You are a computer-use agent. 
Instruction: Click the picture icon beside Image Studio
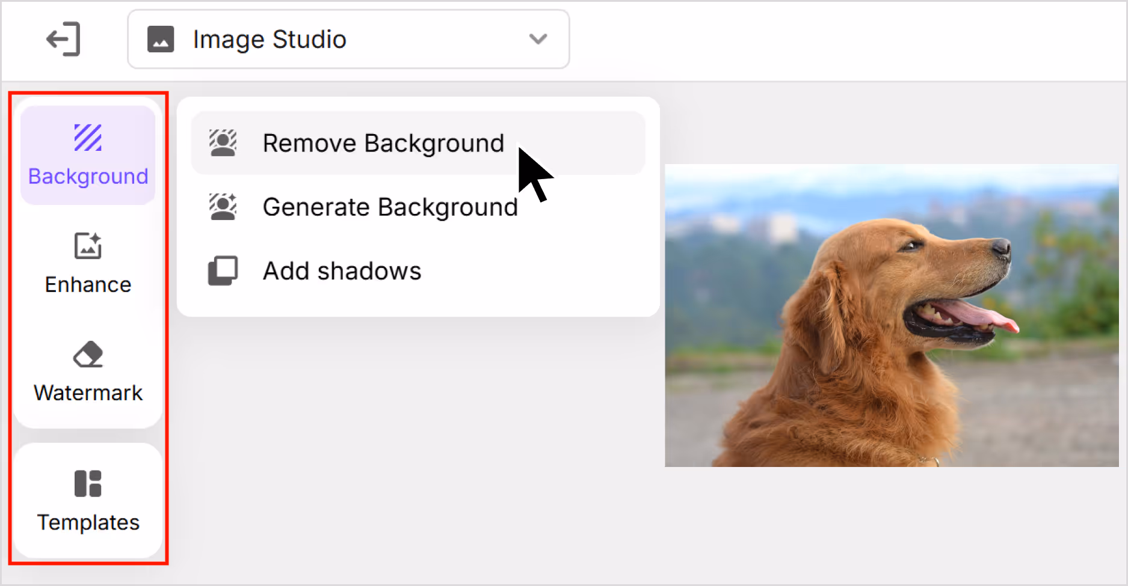point(161,40)
